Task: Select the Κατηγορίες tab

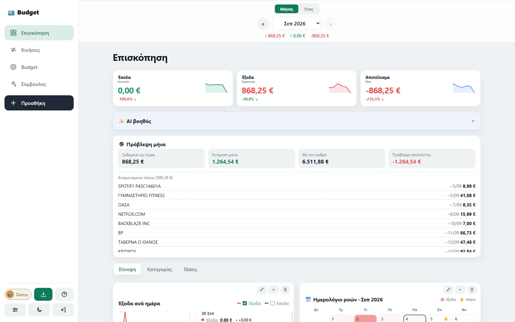Action: click(x=160, y=269)
